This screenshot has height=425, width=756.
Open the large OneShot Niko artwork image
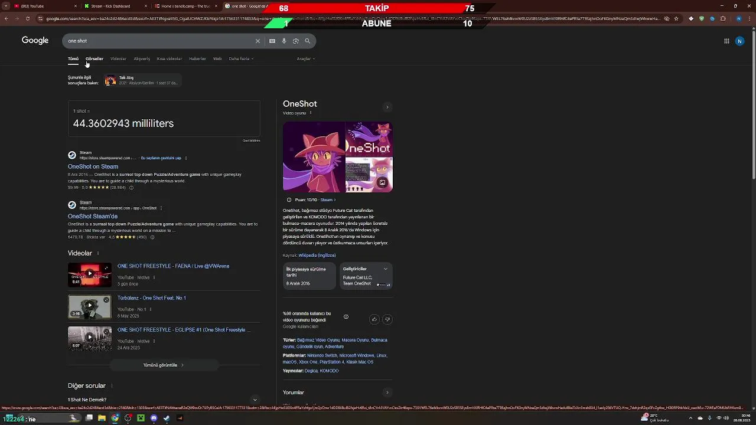point(314,157)
